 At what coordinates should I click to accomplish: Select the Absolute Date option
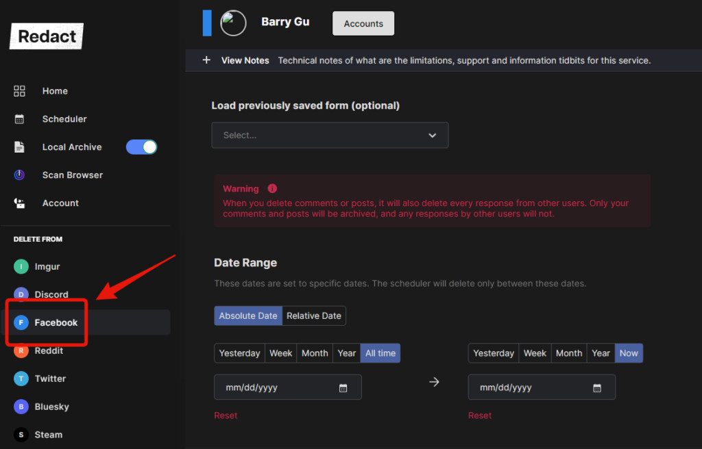pyautogui.click(x=248, y=316)
